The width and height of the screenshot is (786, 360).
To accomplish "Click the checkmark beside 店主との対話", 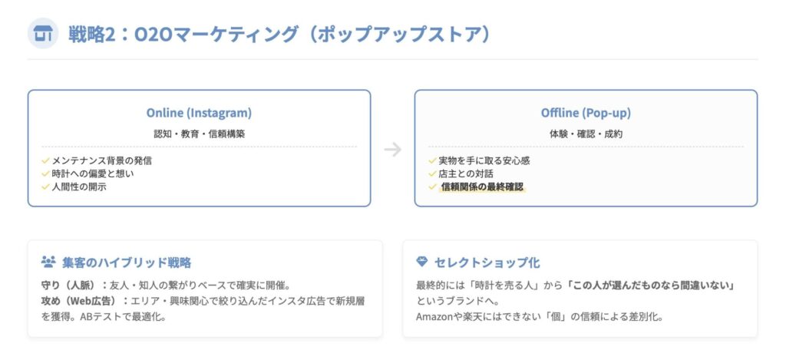I will tap(432, 173).
